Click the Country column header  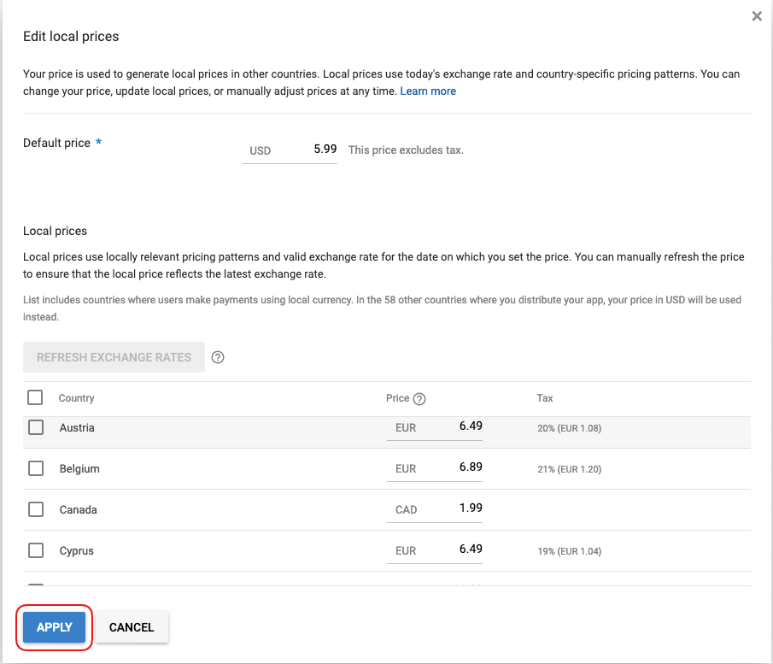(76, 398)
